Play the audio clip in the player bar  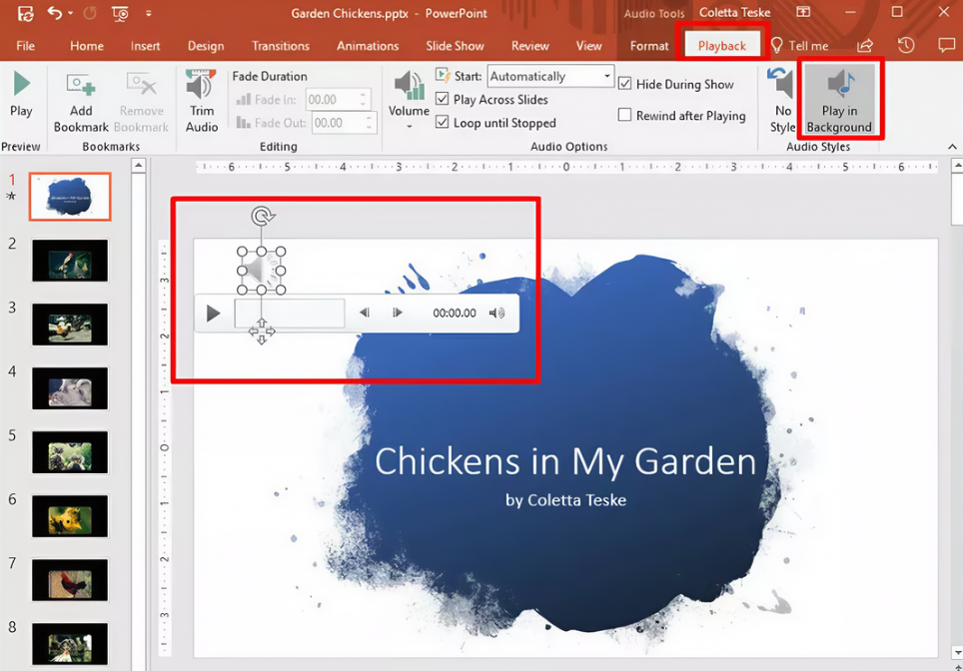(213, 314)
